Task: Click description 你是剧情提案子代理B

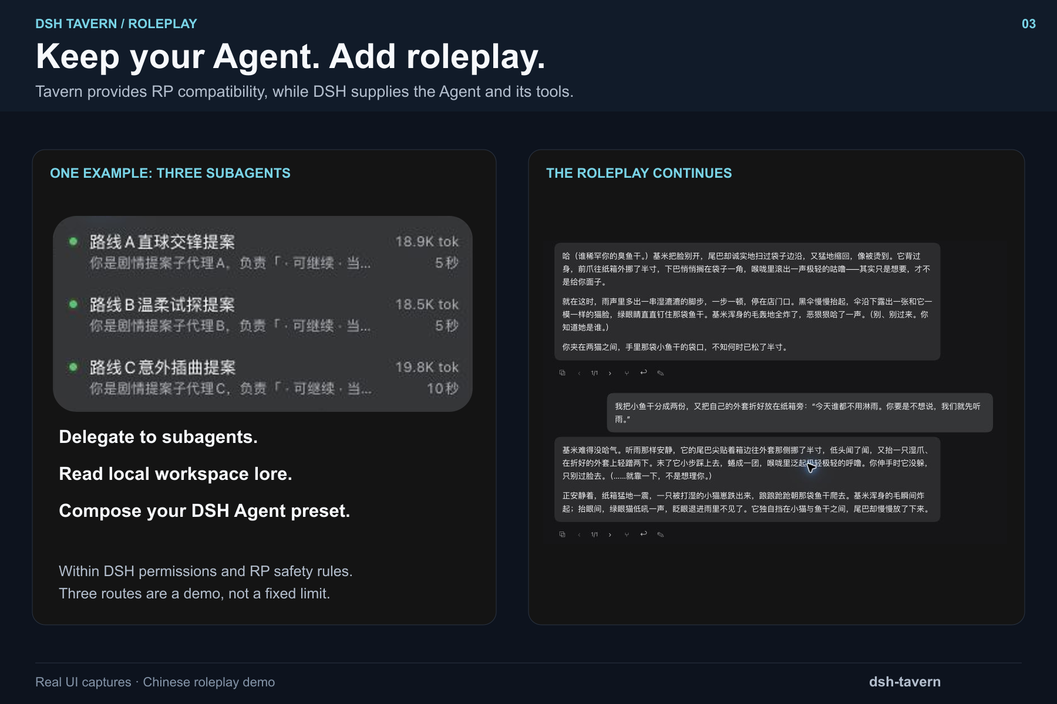Action: pyautogui.click(x=230, y=326)
